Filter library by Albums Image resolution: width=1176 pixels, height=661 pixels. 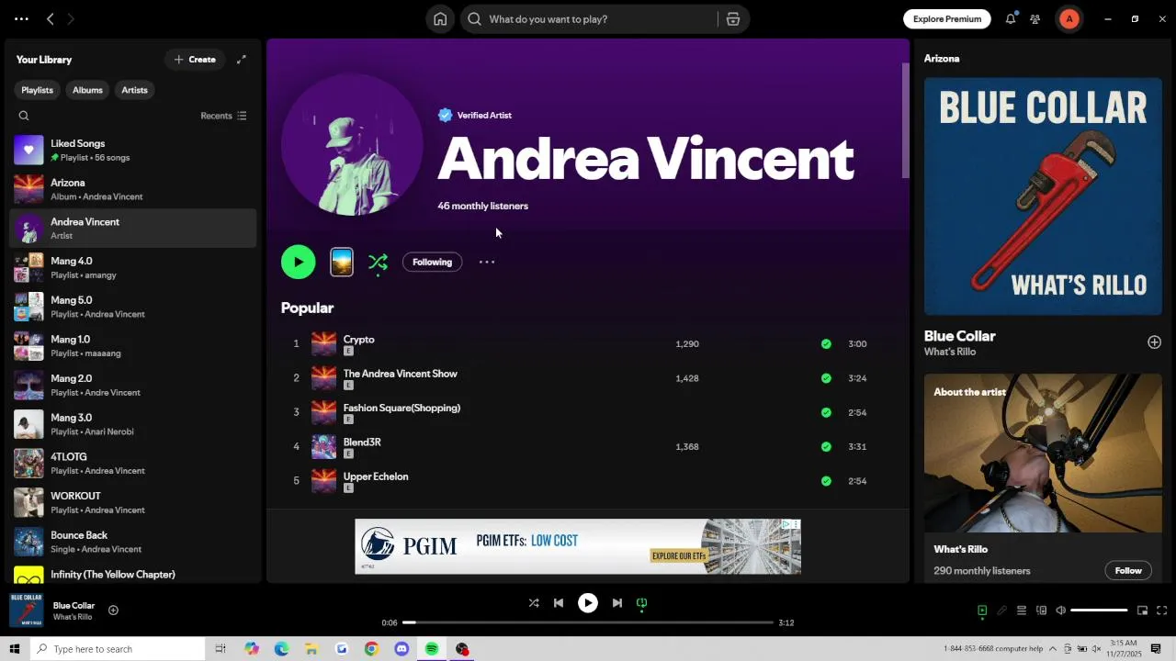[x=87, y=90]
